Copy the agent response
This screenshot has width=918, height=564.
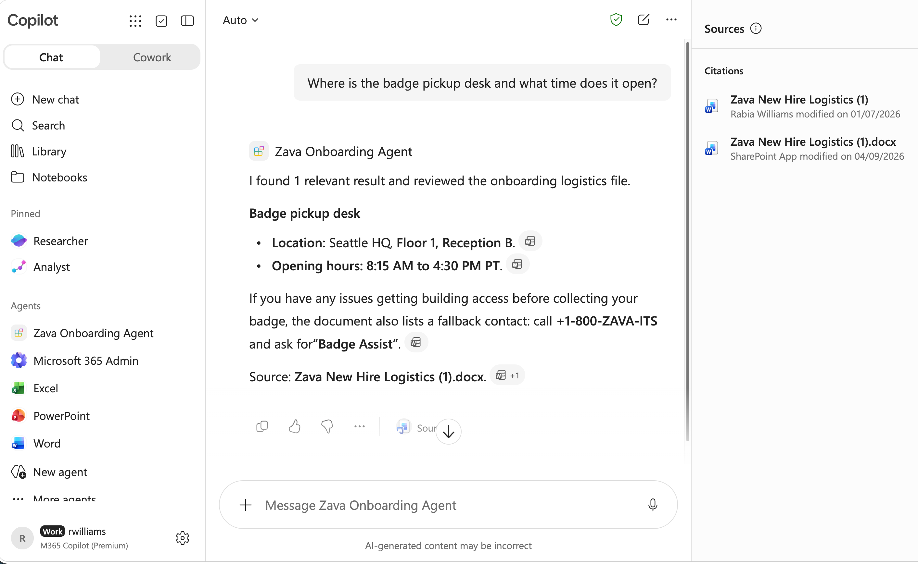click(262, 426)
